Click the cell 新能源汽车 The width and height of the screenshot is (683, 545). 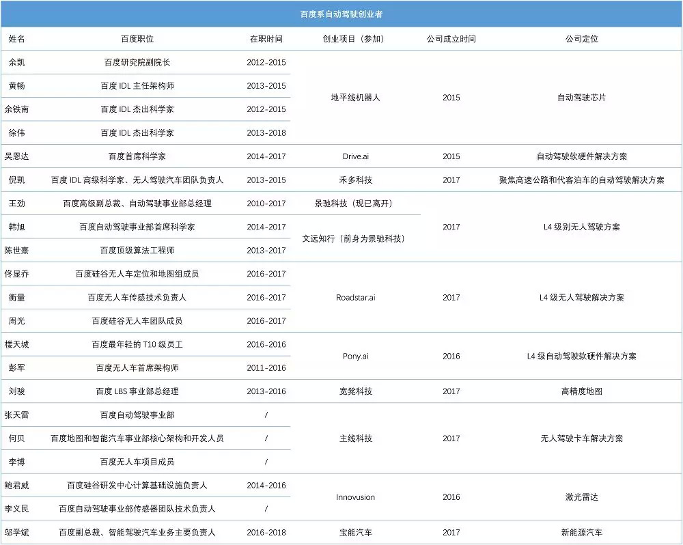coord(581,533)
